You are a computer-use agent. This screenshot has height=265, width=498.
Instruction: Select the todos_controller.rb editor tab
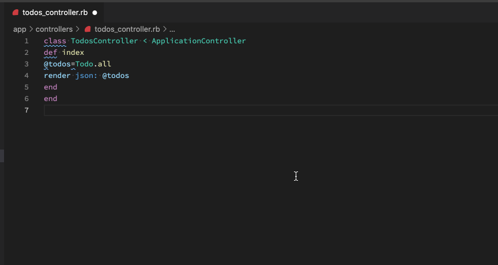[54, 13]
